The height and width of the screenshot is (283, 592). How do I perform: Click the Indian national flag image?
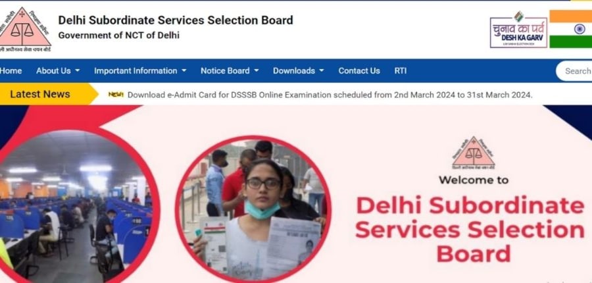coord(571,29)
